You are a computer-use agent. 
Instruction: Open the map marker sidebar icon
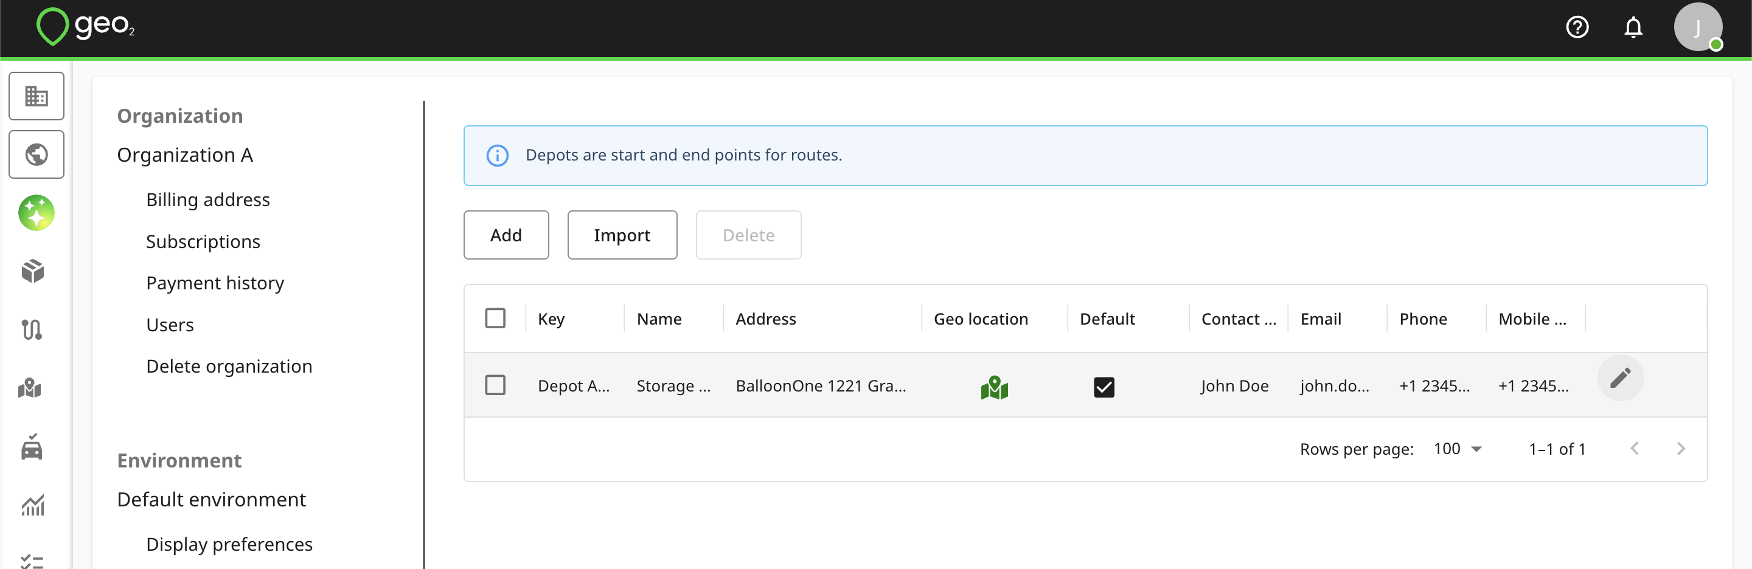(30, 388)
